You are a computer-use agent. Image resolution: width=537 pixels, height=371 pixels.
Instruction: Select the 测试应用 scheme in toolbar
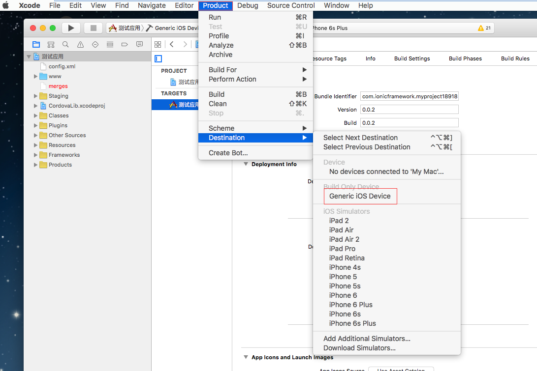point(125,28)
